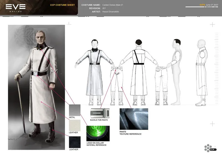Click 'PANTS TEXTURE REFERENCE' caption
The image size is (222, 157).
tap(130, 133)
